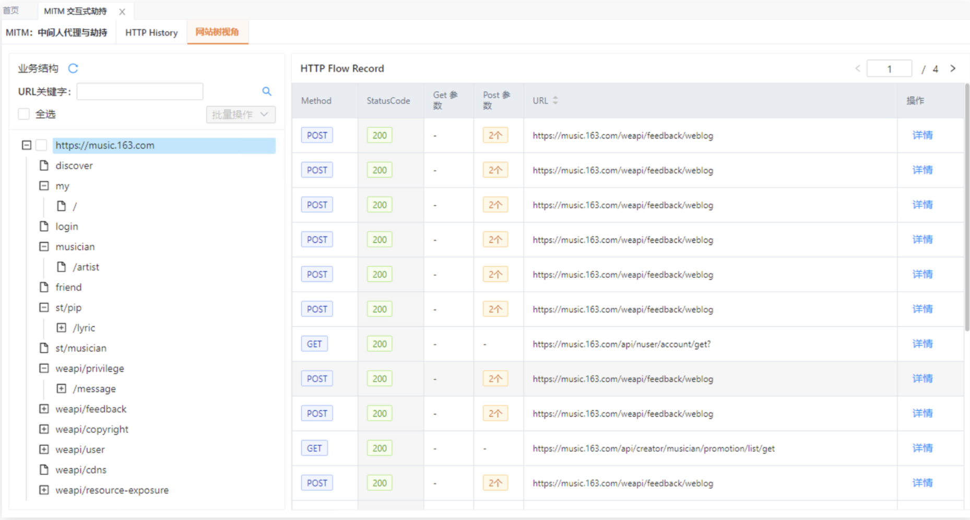Click the URL column sort arrows
The image size is (970, 520).
tap(555, 100)
